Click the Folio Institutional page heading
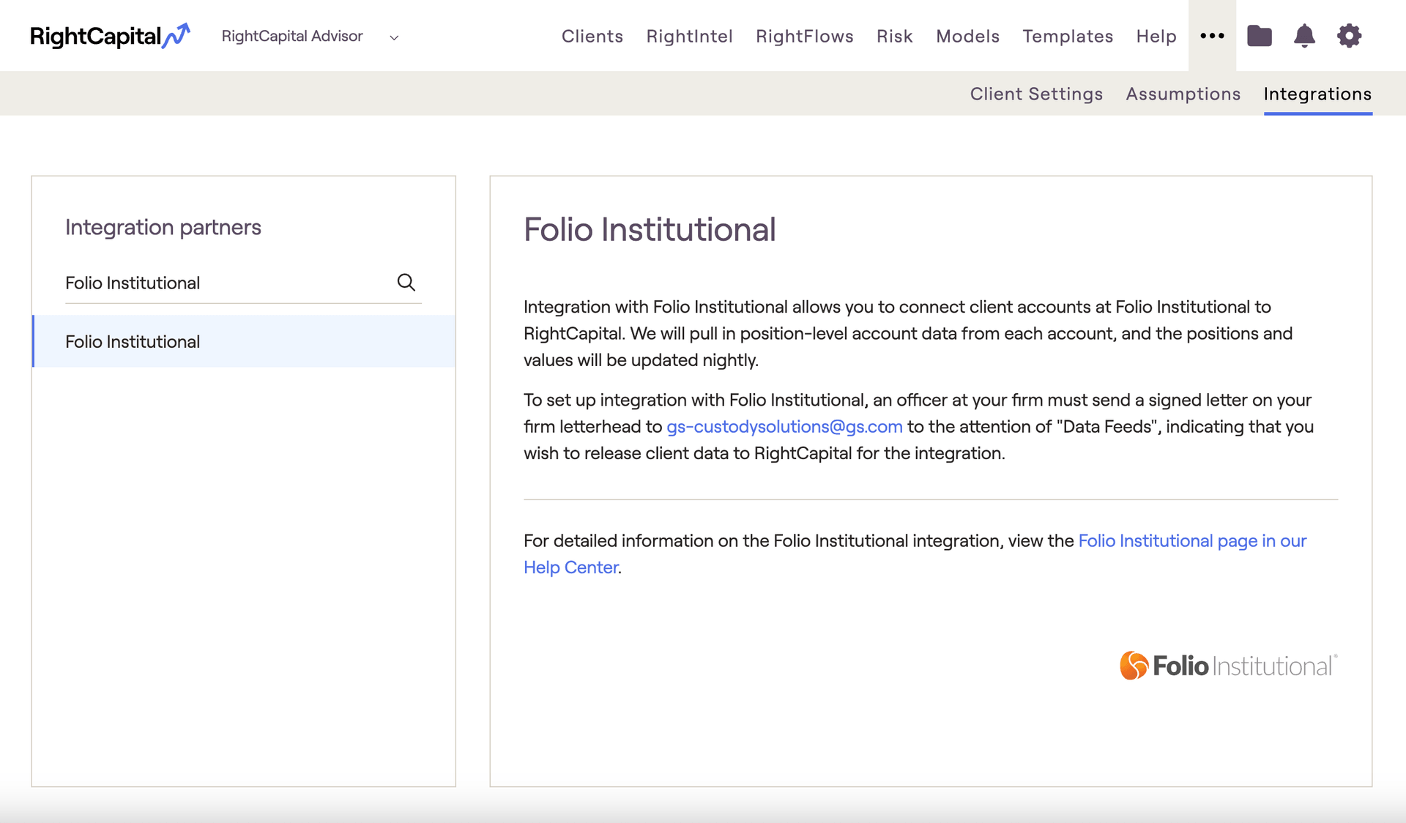 click(x=650, y=230)
